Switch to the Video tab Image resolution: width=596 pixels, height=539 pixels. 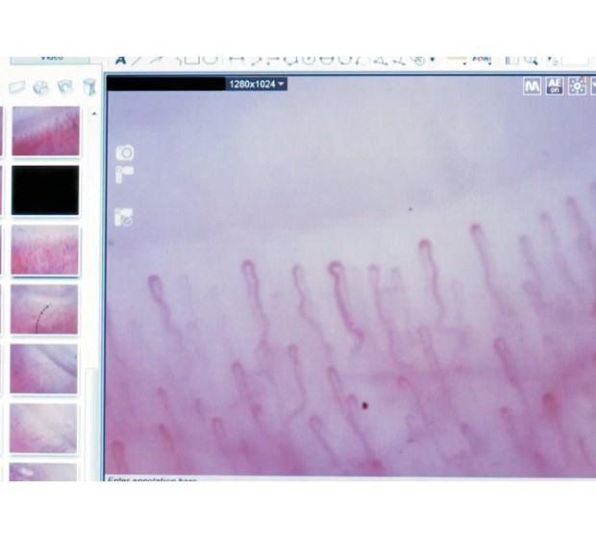pos(49,60)
